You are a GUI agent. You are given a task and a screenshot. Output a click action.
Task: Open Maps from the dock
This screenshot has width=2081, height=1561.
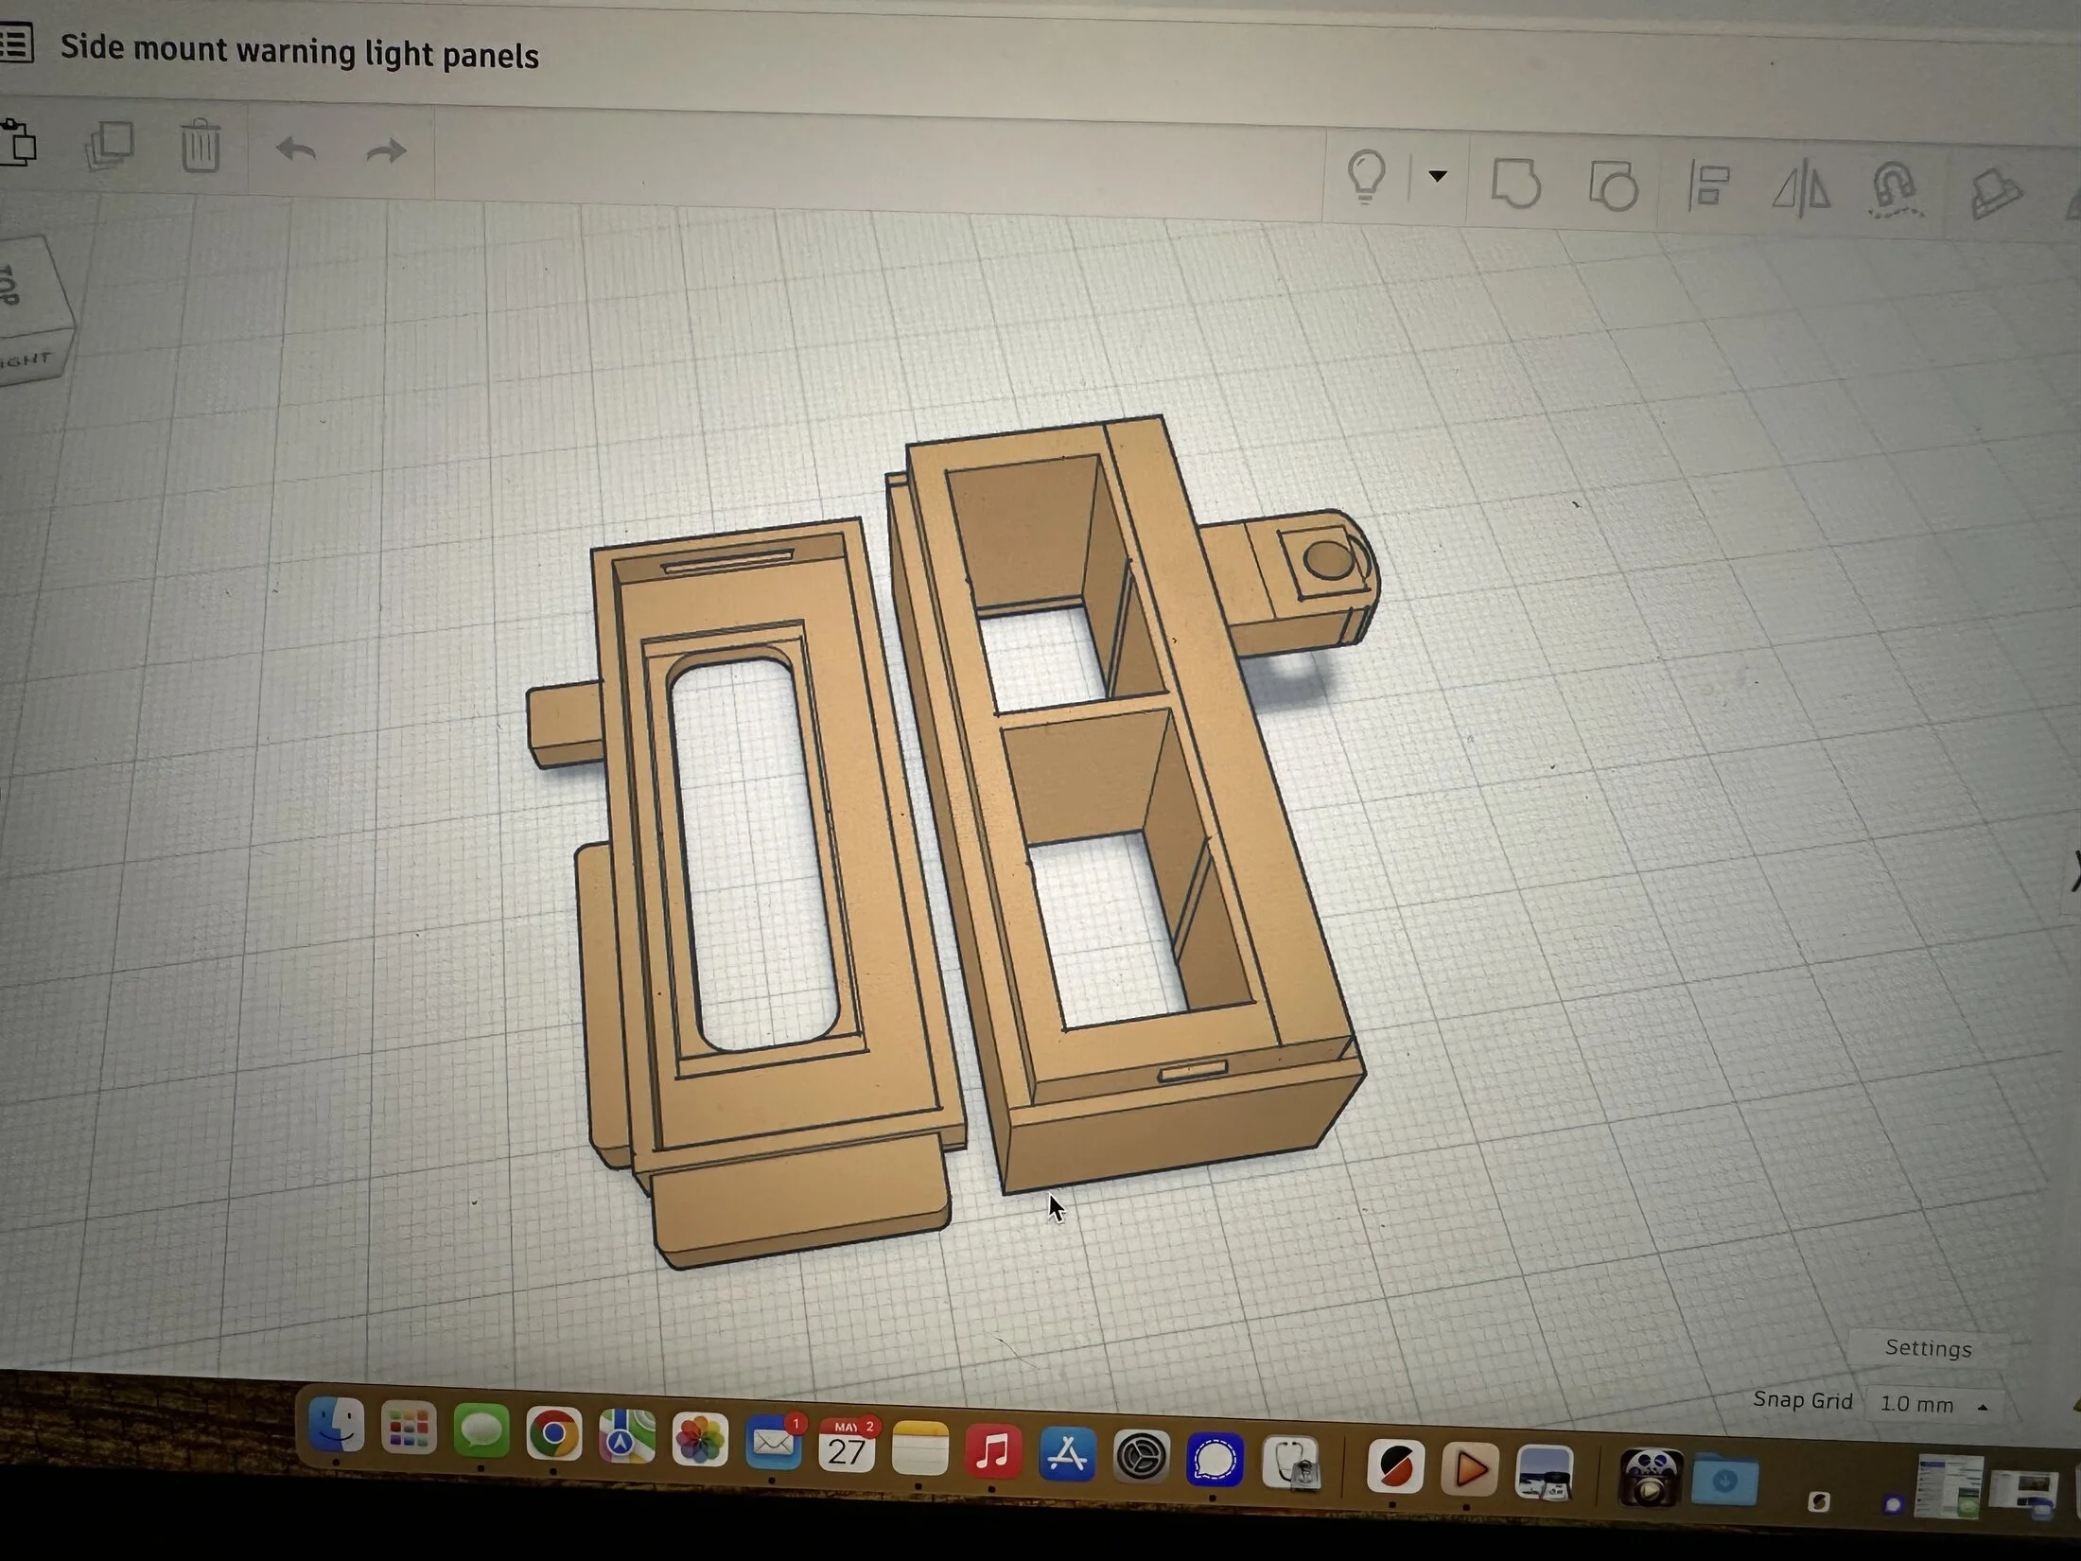(x=626, y=1437)
